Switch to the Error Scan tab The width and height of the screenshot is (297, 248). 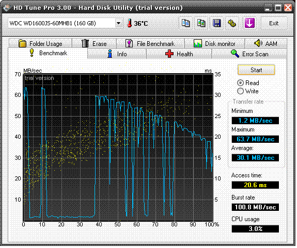249,54
